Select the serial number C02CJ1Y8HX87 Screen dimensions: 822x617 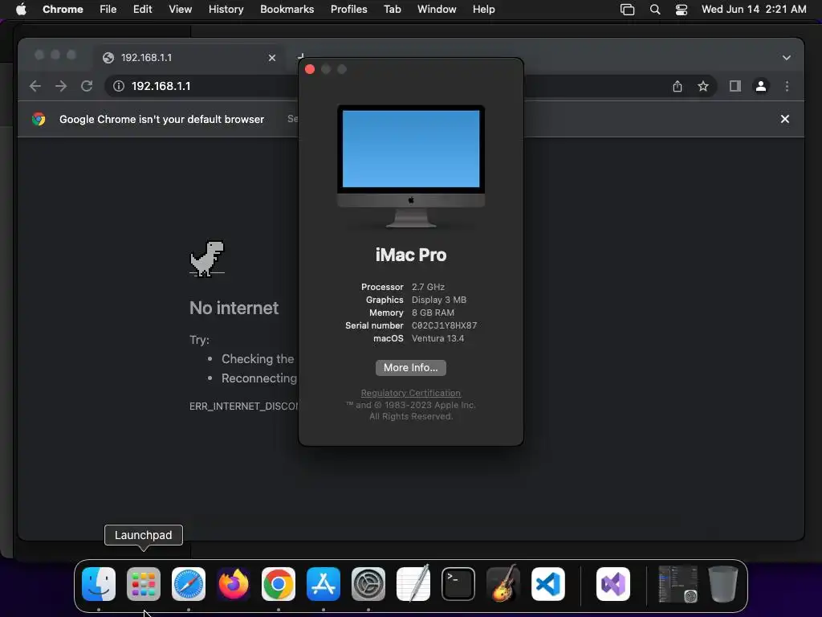coord(444,325)
